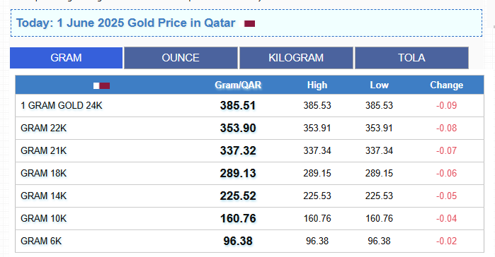This screenshot has width=495, height=257.
Task: Click the 24K change value -0.09
Action: point(446,106)
